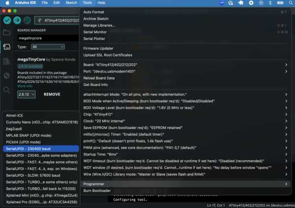This screenshot has width=295, height=208.
Task: Open Serial Plotter from the menu
Action: (185, 39)
